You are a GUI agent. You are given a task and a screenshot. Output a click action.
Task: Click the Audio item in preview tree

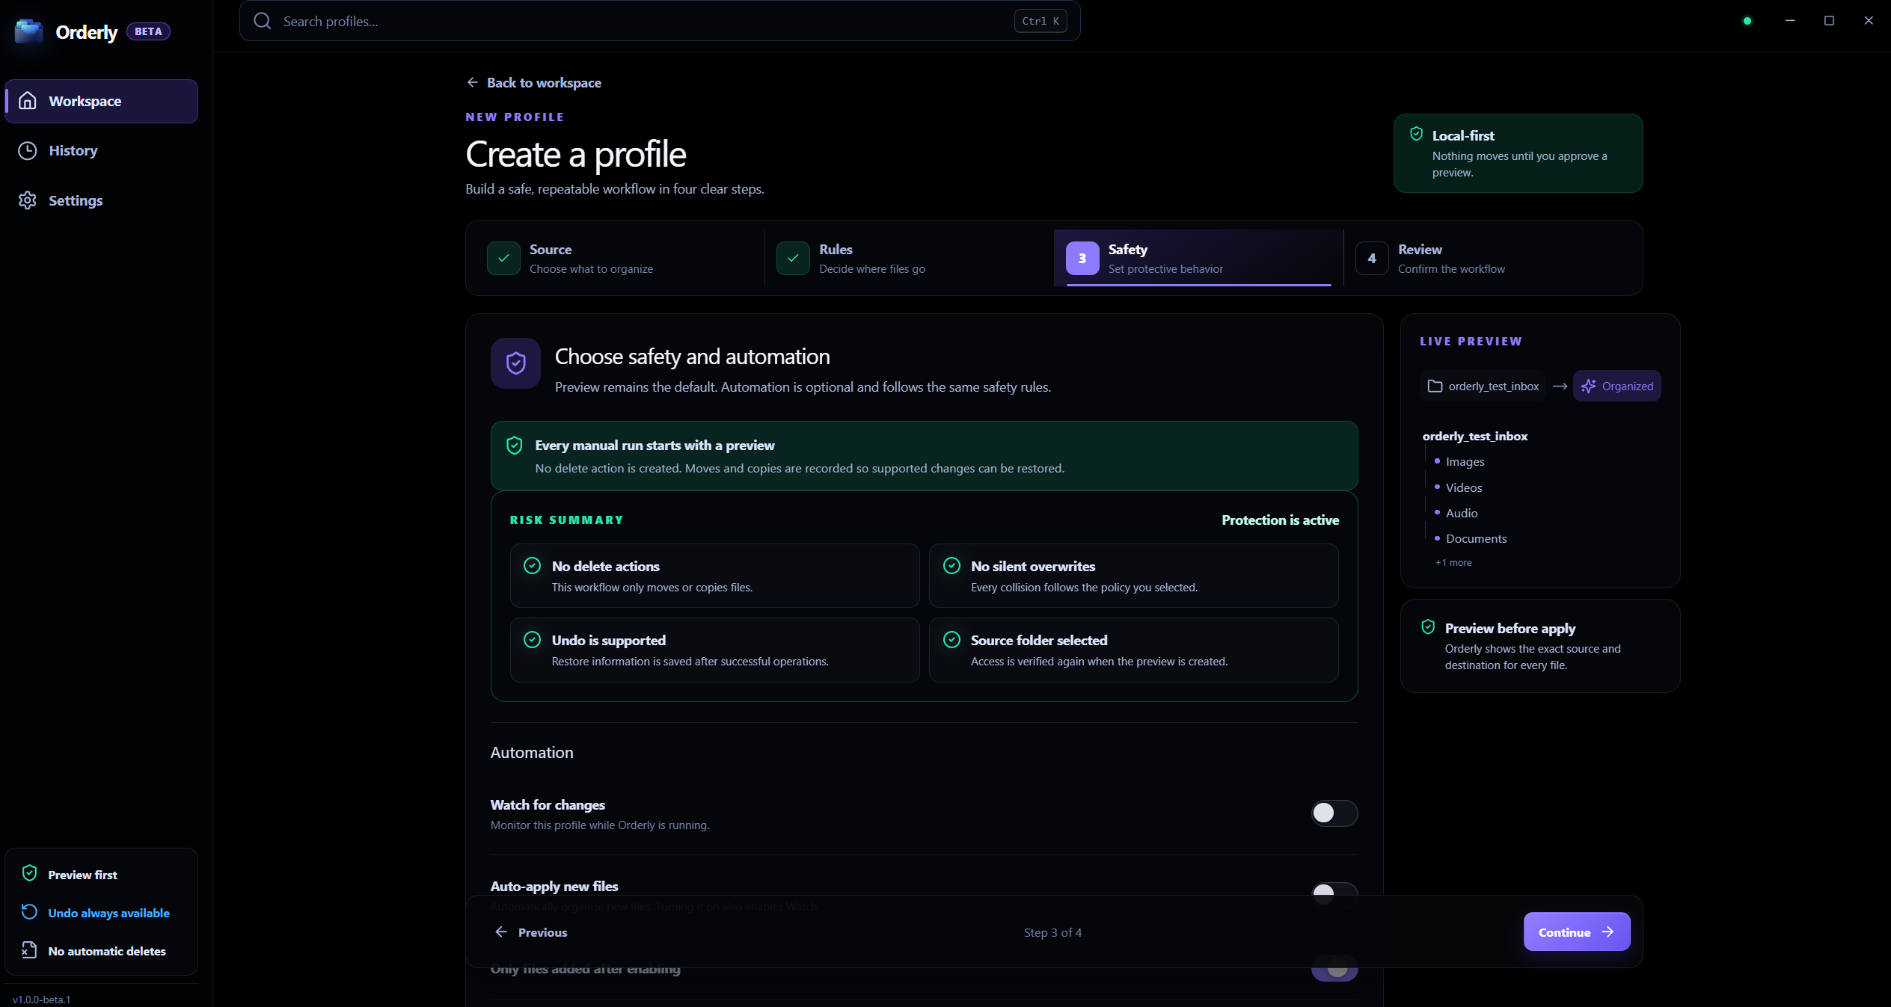1461,513
